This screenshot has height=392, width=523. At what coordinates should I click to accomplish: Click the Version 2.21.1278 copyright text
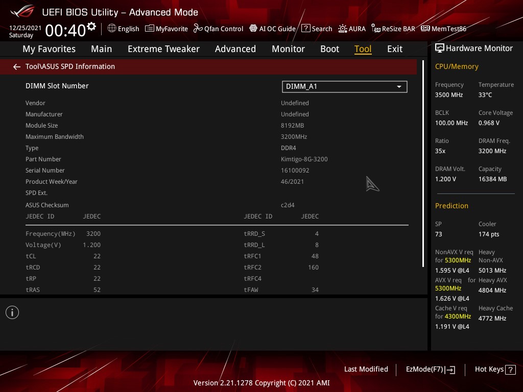coord(261,383)
